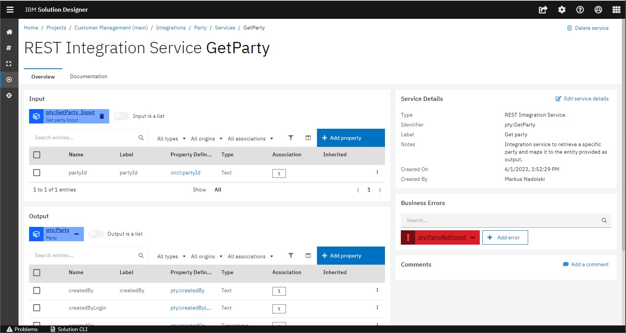Open the hamburger navigation menu
The height and width of the screenshot is (333, 626).
[x=10, y=10]
